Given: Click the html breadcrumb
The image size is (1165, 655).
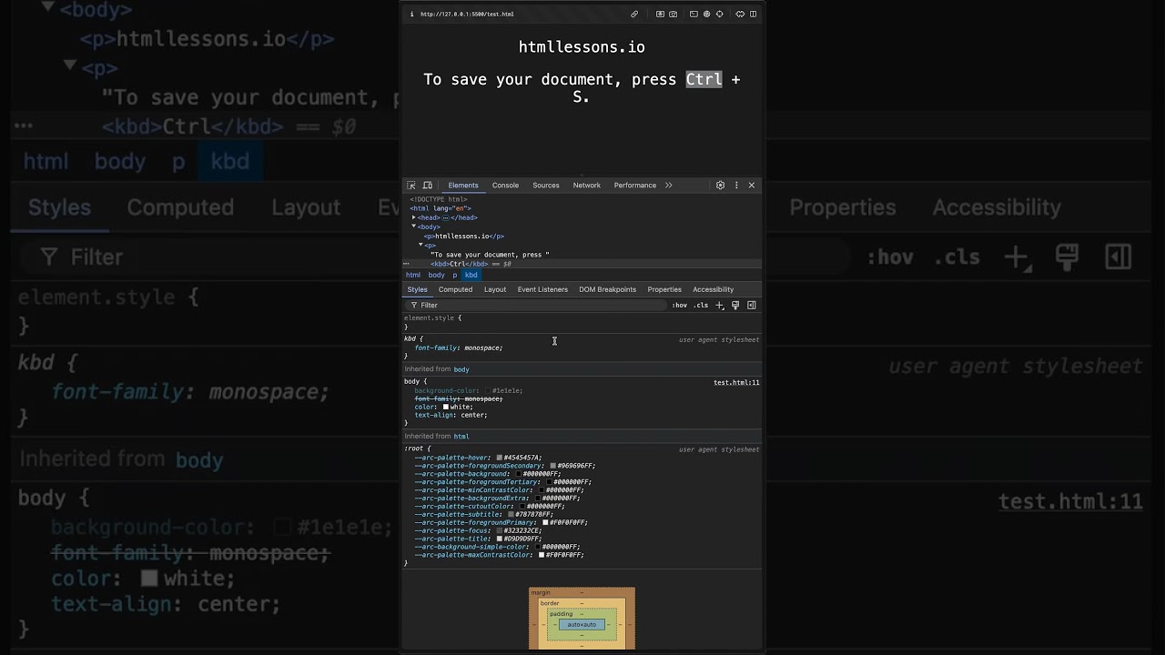Looking at the screenshot, I should pos(413,275).
